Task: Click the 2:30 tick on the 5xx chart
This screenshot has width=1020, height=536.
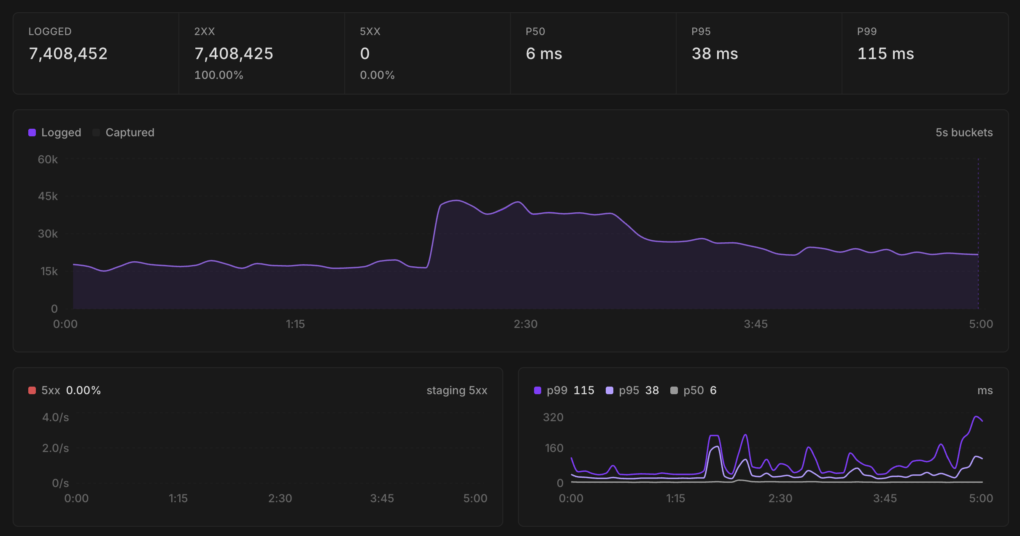Action: (280, 498)
